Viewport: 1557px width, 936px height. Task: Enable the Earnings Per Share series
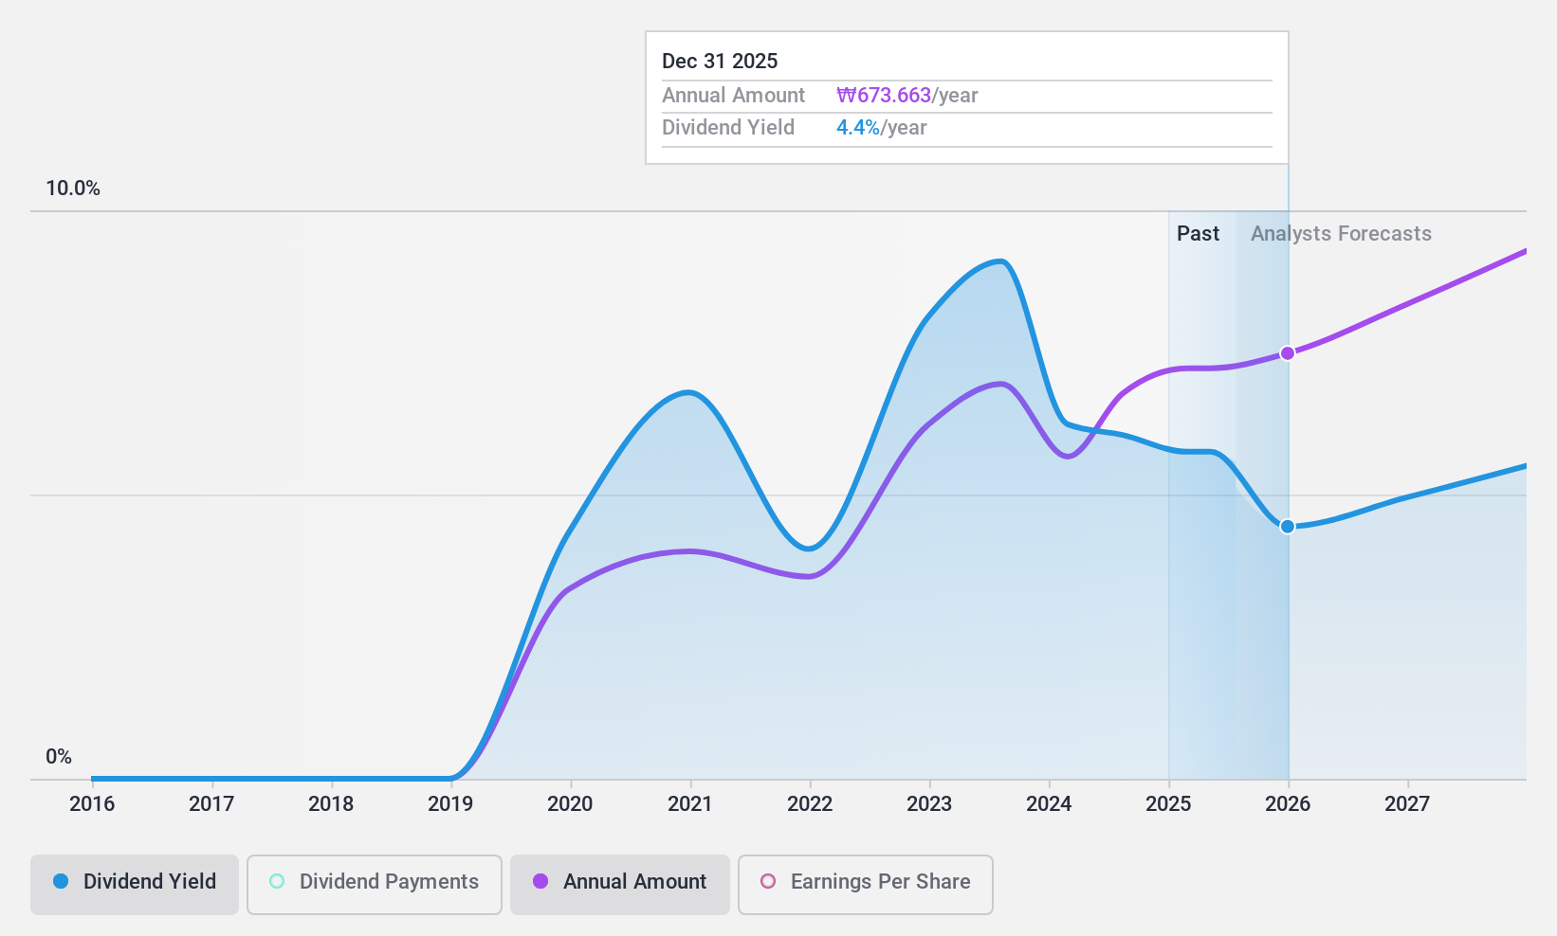tap(866, 885)
